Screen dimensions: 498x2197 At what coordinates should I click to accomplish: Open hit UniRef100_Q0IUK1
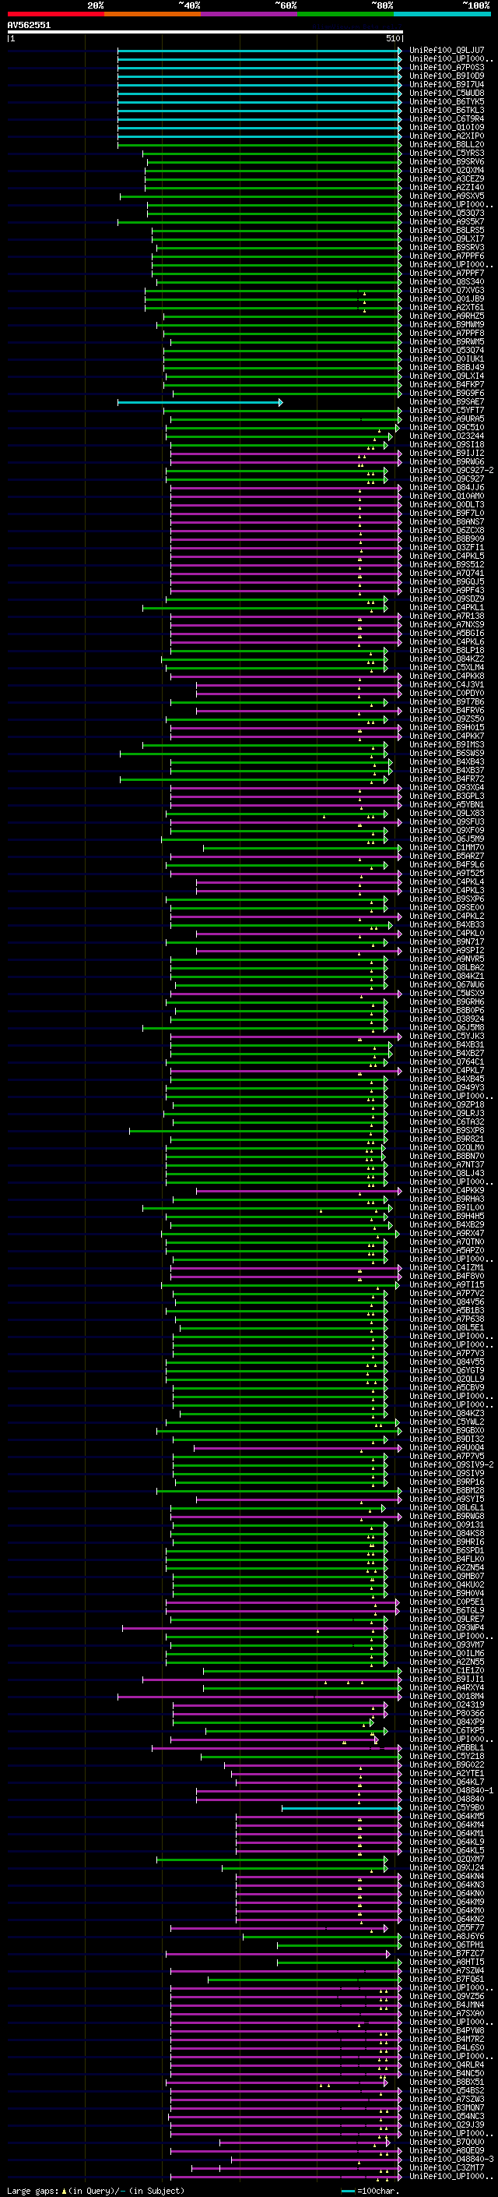447,359
